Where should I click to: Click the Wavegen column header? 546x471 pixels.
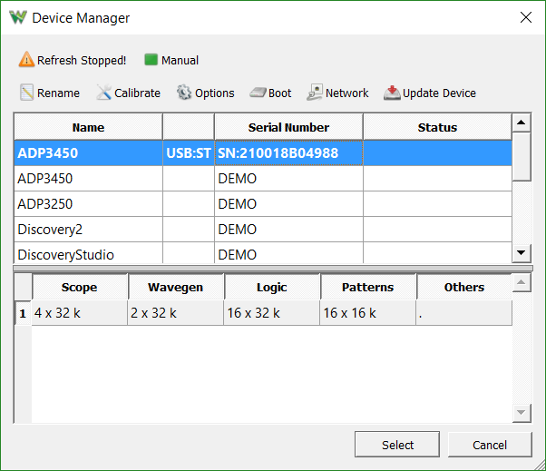click(176, 287)
